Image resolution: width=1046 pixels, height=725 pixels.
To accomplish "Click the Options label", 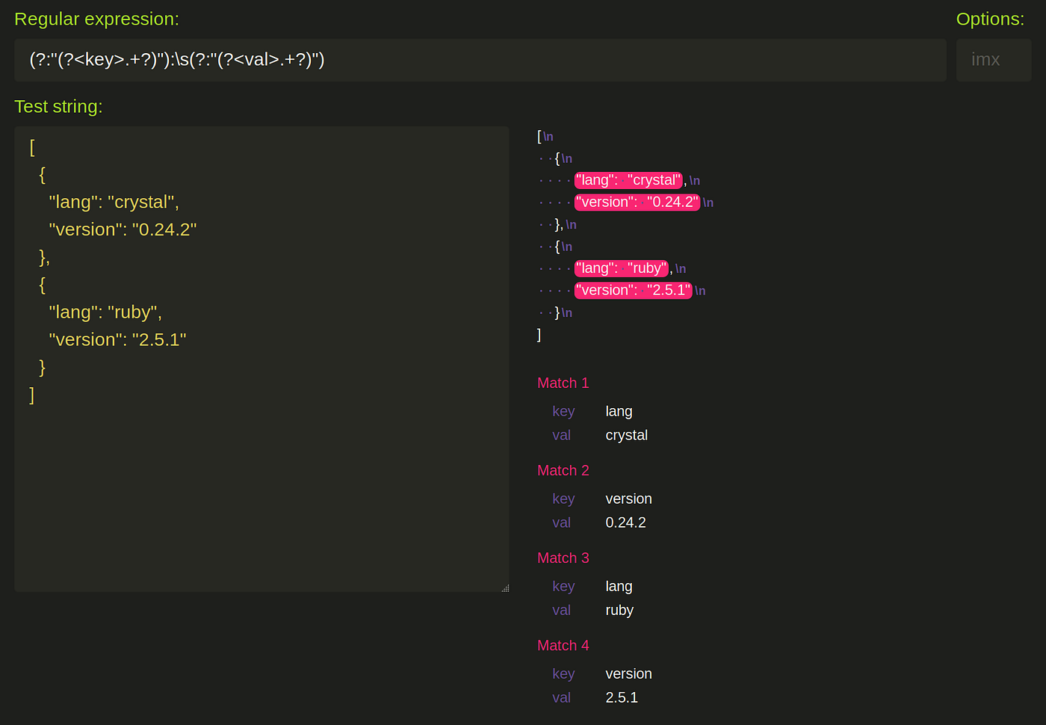I will pyautogui.click(x=990, y=19).
